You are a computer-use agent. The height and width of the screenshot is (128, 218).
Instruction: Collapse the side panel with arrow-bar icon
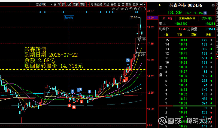pos(141,4)
